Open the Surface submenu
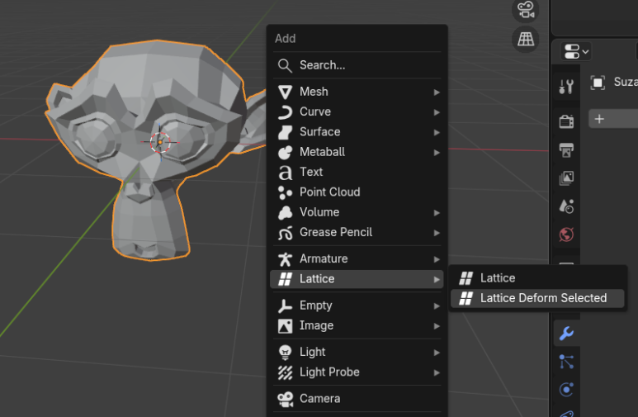 [x=357, y=132]
